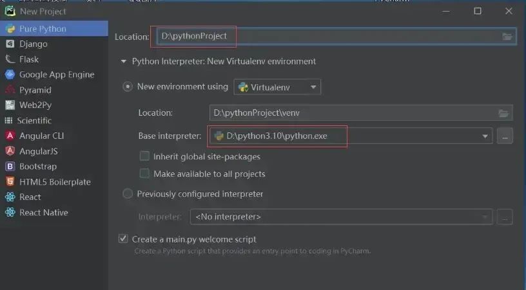Select the Django project type
Viewport: 526px width, 290px height.
(54, 44)
